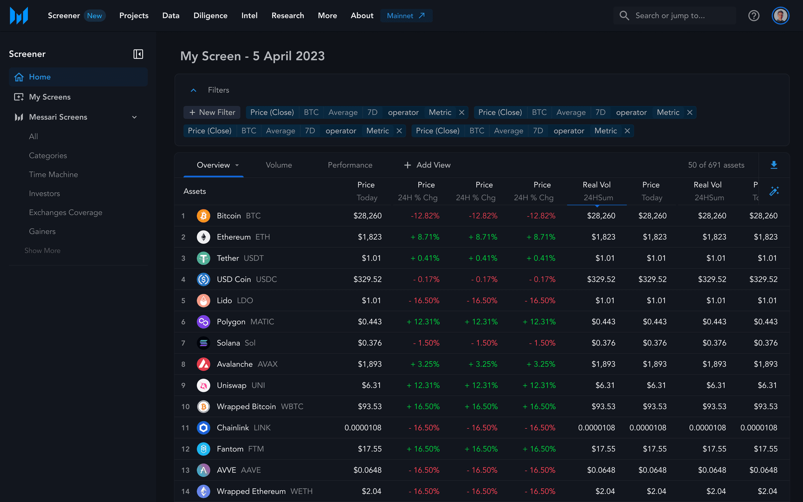The width and height of the screenshot is (803, 502).
Task: Open the Mainnet link
Action: click(406, 16)
